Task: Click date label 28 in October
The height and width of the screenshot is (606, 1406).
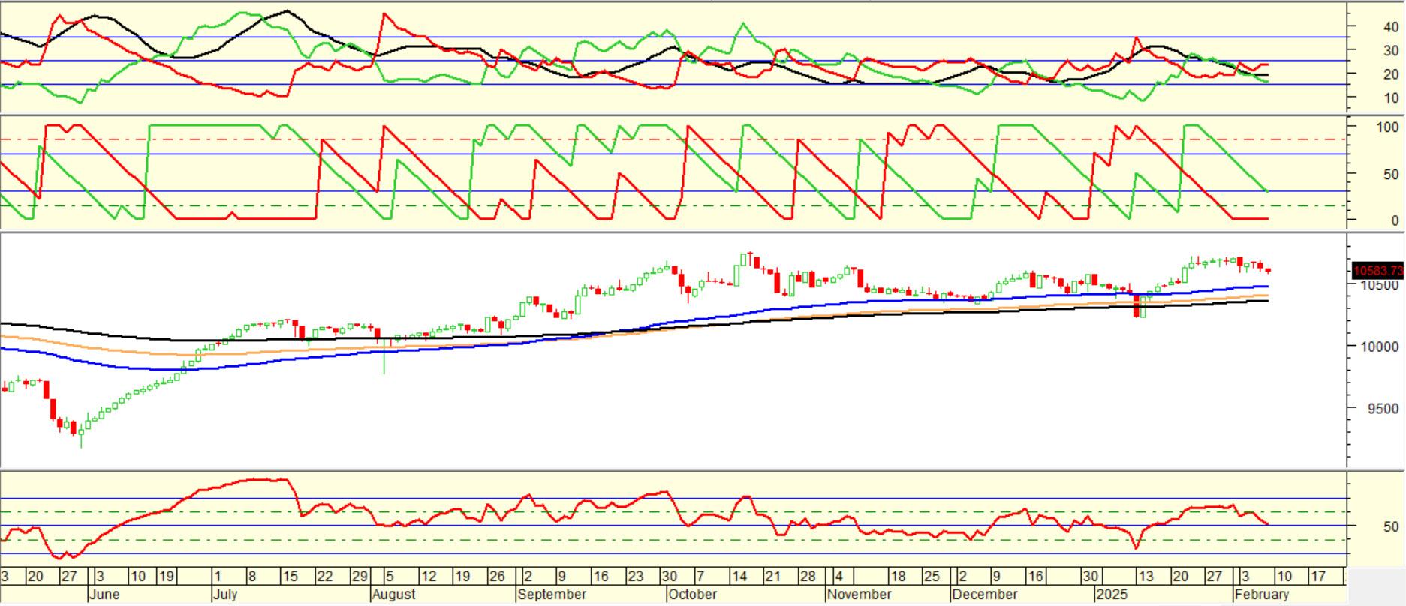Action: (807, 577)
